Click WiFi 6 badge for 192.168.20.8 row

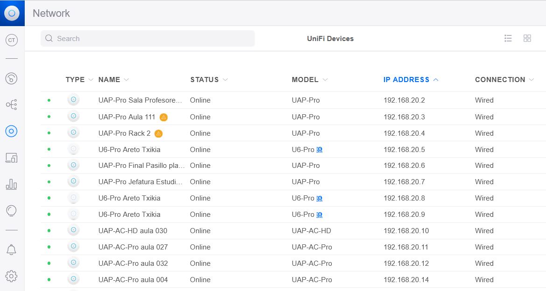point(319,198)
